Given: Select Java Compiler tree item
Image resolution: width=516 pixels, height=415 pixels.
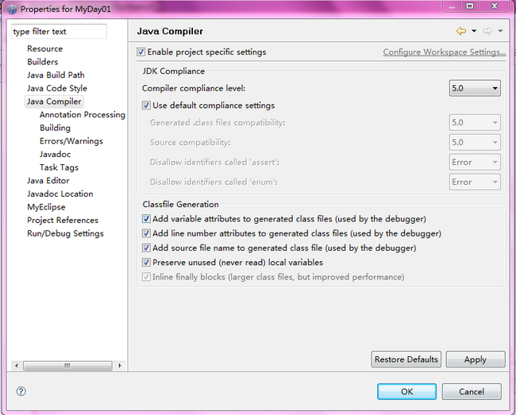Looking at the screenshot, I should click(x=54, y=102).
